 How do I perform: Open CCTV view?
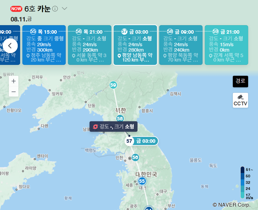click(x=240, y=100)
